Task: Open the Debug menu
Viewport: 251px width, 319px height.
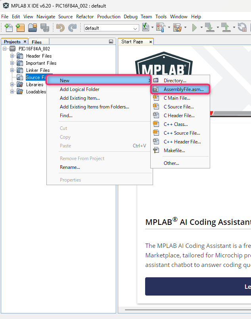Action: click(130, 16)
